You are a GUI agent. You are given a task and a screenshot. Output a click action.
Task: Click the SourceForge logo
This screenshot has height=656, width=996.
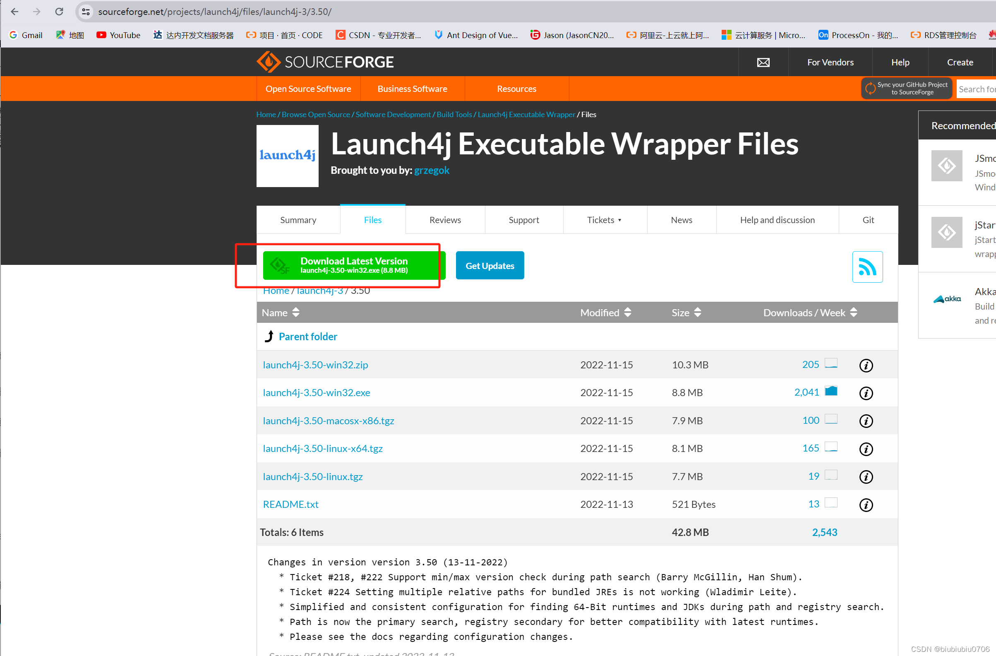click(325, 62)
